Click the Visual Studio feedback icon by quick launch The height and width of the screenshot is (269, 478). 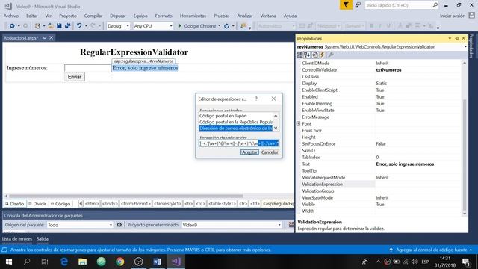coord(358,5)
